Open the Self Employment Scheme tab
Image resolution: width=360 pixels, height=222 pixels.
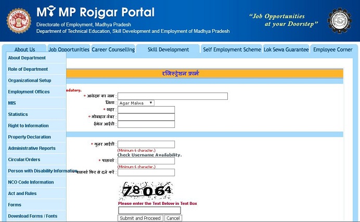pyautogui.click(x=232, y=50)
